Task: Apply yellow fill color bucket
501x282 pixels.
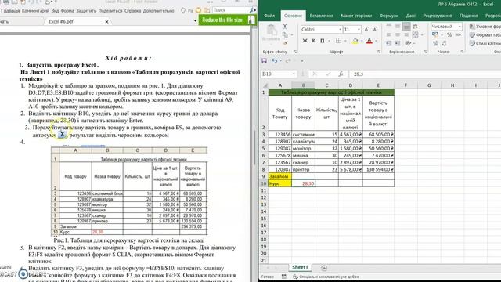Action: click(x=355, y=41)
